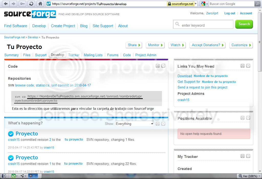Click the Positions Available widget gear icon
The image size is (262, 179).
pyautogui.click(x=248, y=118)
